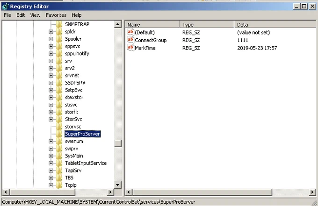This screenshot has width=318, height=206.
Task: Select the ConnectGroup value name
Action: pos(151,40)
